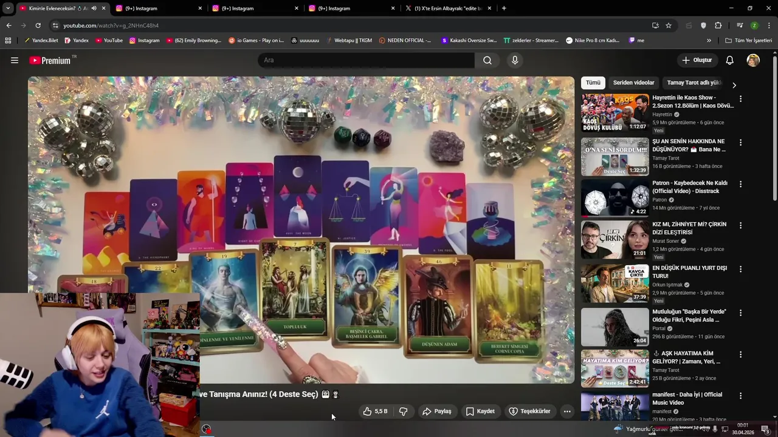Open Murat Soner channel name

click(x=666, y=241)
